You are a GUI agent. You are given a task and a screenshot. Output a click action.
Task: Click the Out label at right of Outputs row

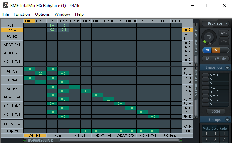click(x=187, y=131)
